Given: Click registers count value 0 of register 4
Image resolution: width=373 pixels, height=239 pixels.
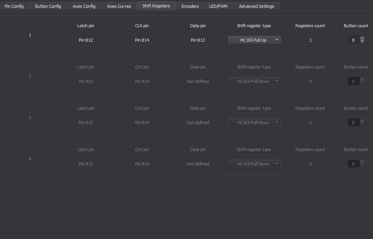Looking at the screenshot, I should 310,164.
